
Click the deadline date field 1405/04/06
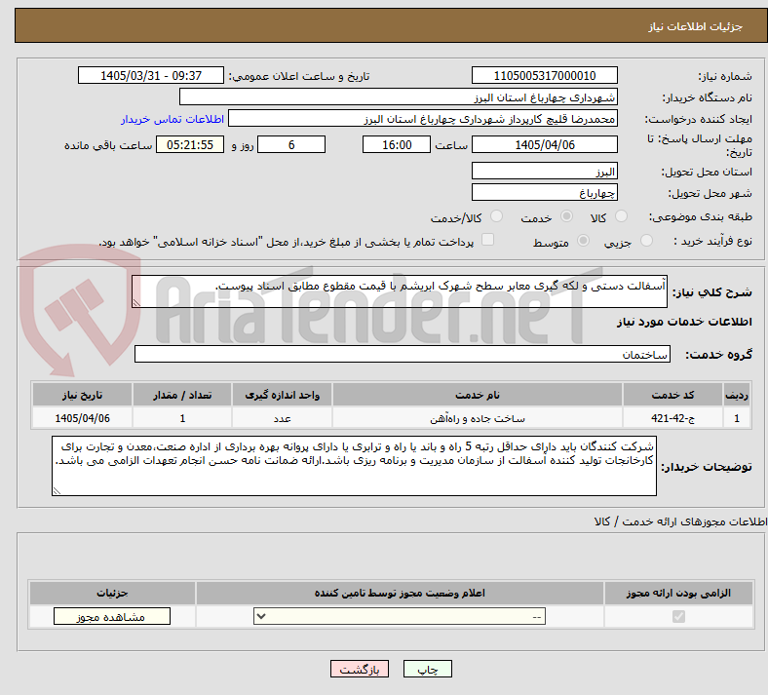[545, 144]
